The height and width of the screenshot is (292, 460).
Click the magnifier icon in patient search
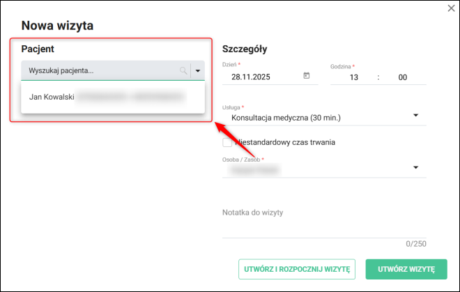coord(183,70)
